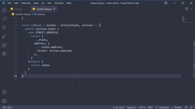The height and width of the screenshot is (109, 195).
Task: Change line endings via CRLF entry
Action: (150, 107)
